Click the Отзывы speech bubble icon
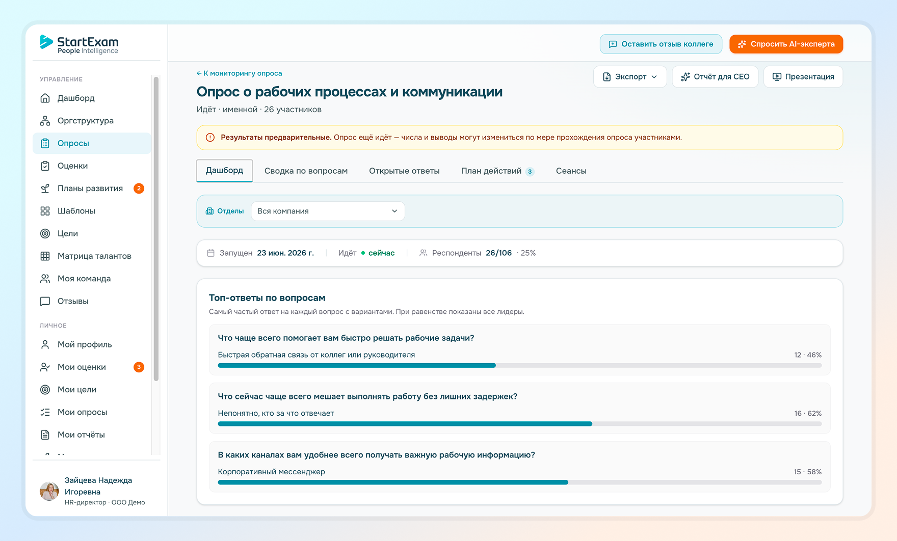The height and width of the screenshot is (541, 897). [45, 301]
